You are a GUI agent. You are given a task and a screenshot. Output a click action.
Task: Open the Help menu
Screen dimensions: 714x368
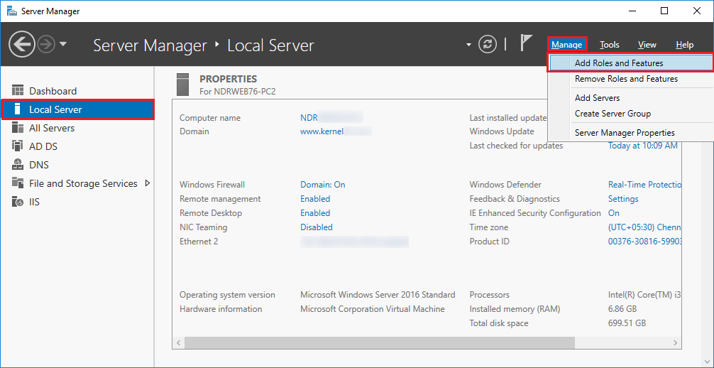(684, 45)
